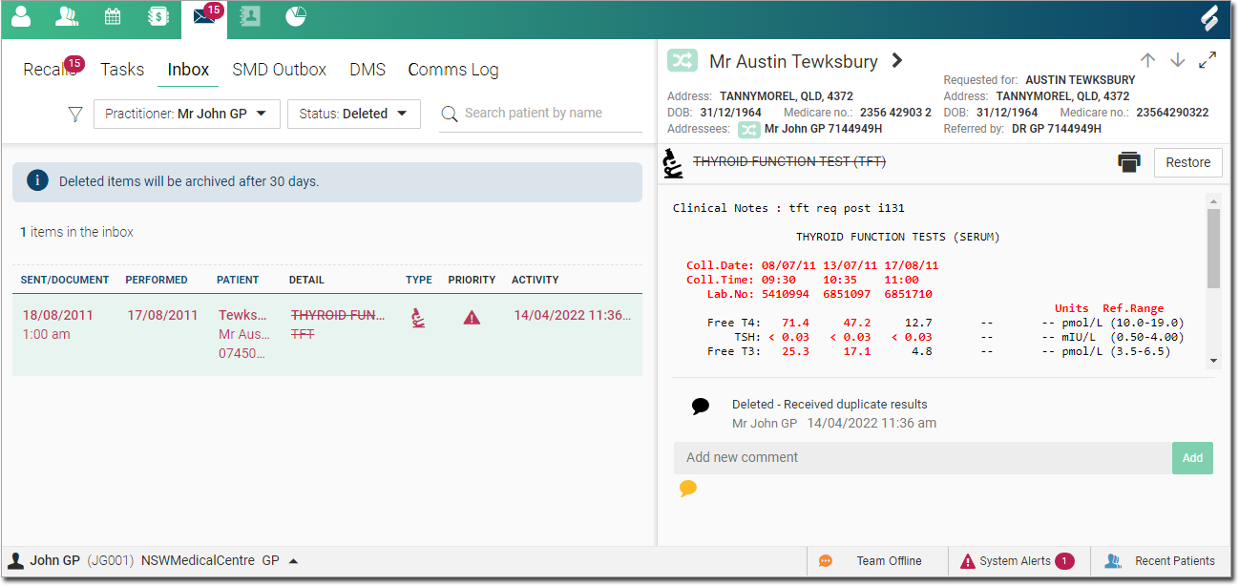Click the black speech bubble comment icon
This screenshot has height=586, width=1239.
coord(701,407)
